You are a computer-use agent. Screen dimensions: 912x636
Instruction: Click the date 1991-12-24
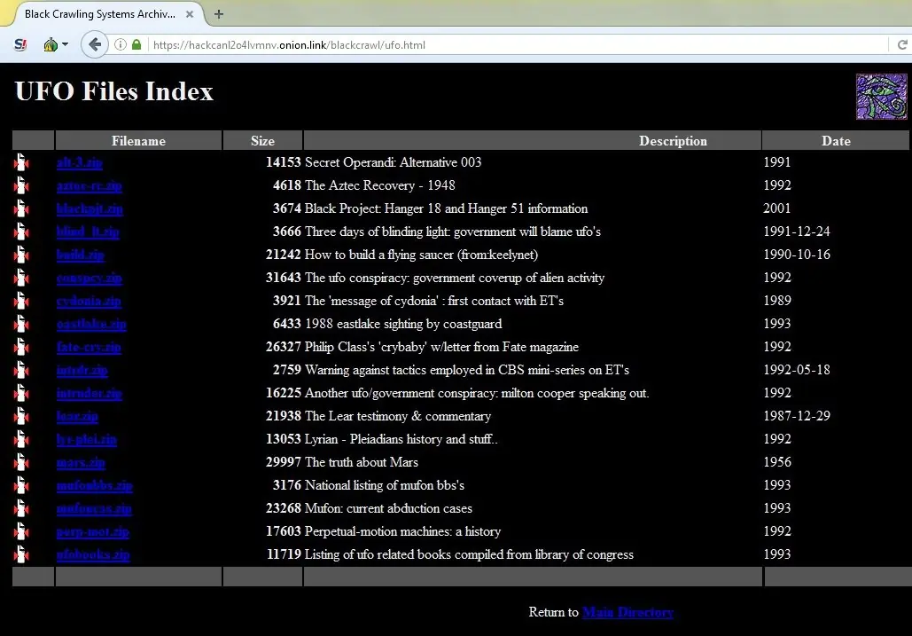pyautogui.click(x=796, y=232)
